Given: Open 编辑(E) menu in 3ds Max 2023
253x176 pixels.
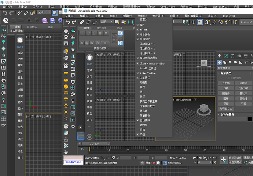Looking at the screenshot, I should tap(85, 16).
